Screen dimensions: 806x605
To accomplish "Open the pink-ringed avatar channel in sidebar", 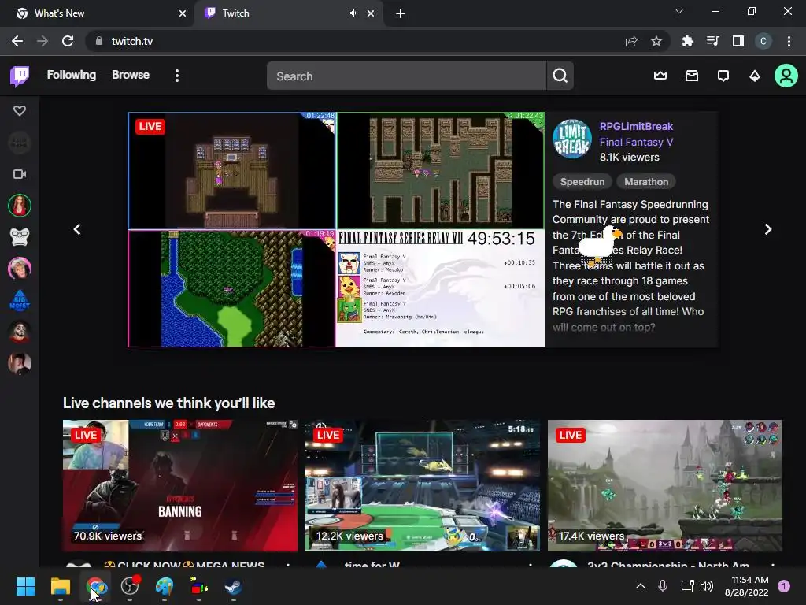I will click(20, 269).
